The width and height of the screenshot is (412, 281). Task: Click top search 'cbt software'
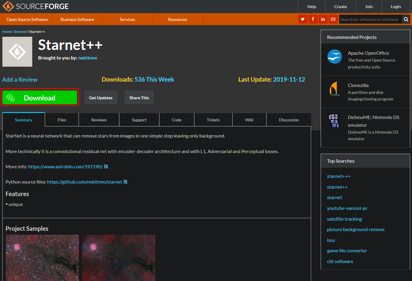pos(340,262)
